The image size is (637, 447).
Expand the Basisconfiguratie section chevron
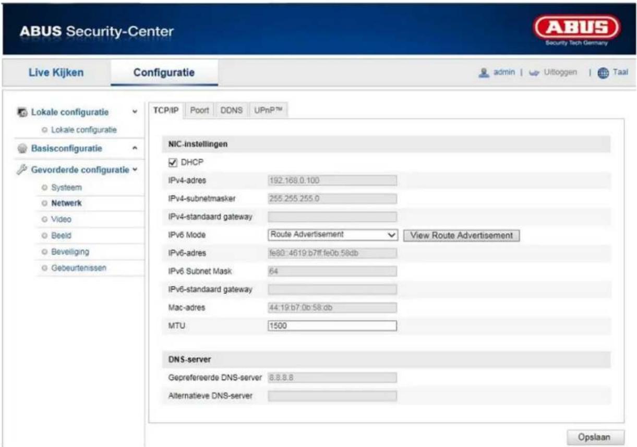[x=135, y=149]
